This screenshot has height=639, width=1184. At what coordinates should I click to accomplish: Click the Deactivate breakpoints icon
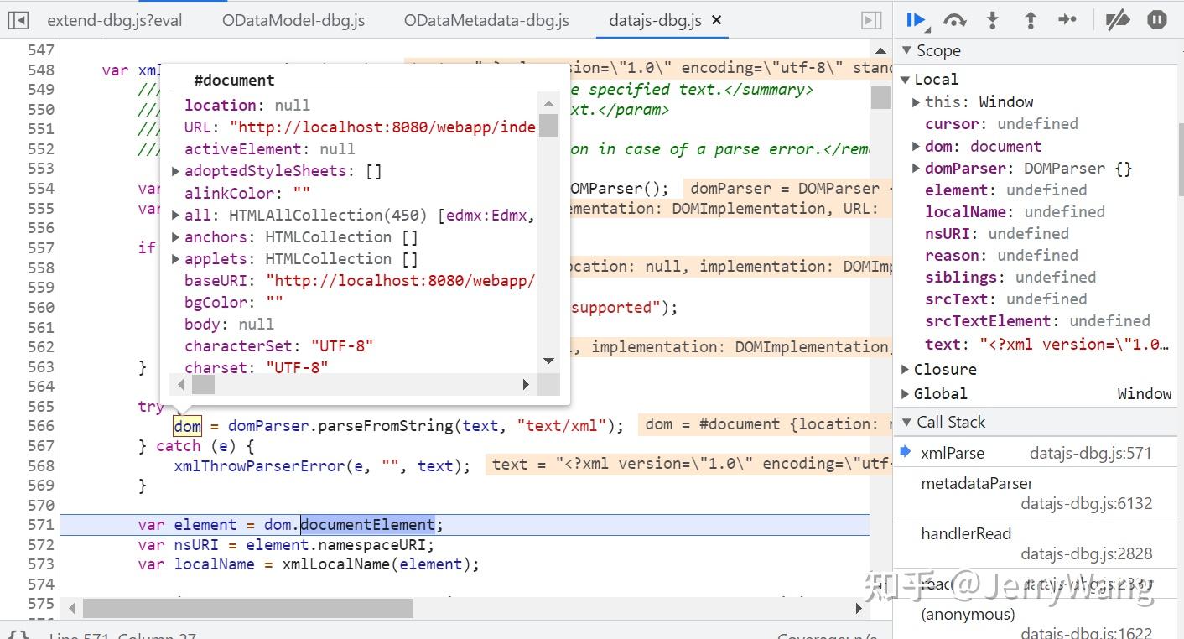tap(1118, 20)
